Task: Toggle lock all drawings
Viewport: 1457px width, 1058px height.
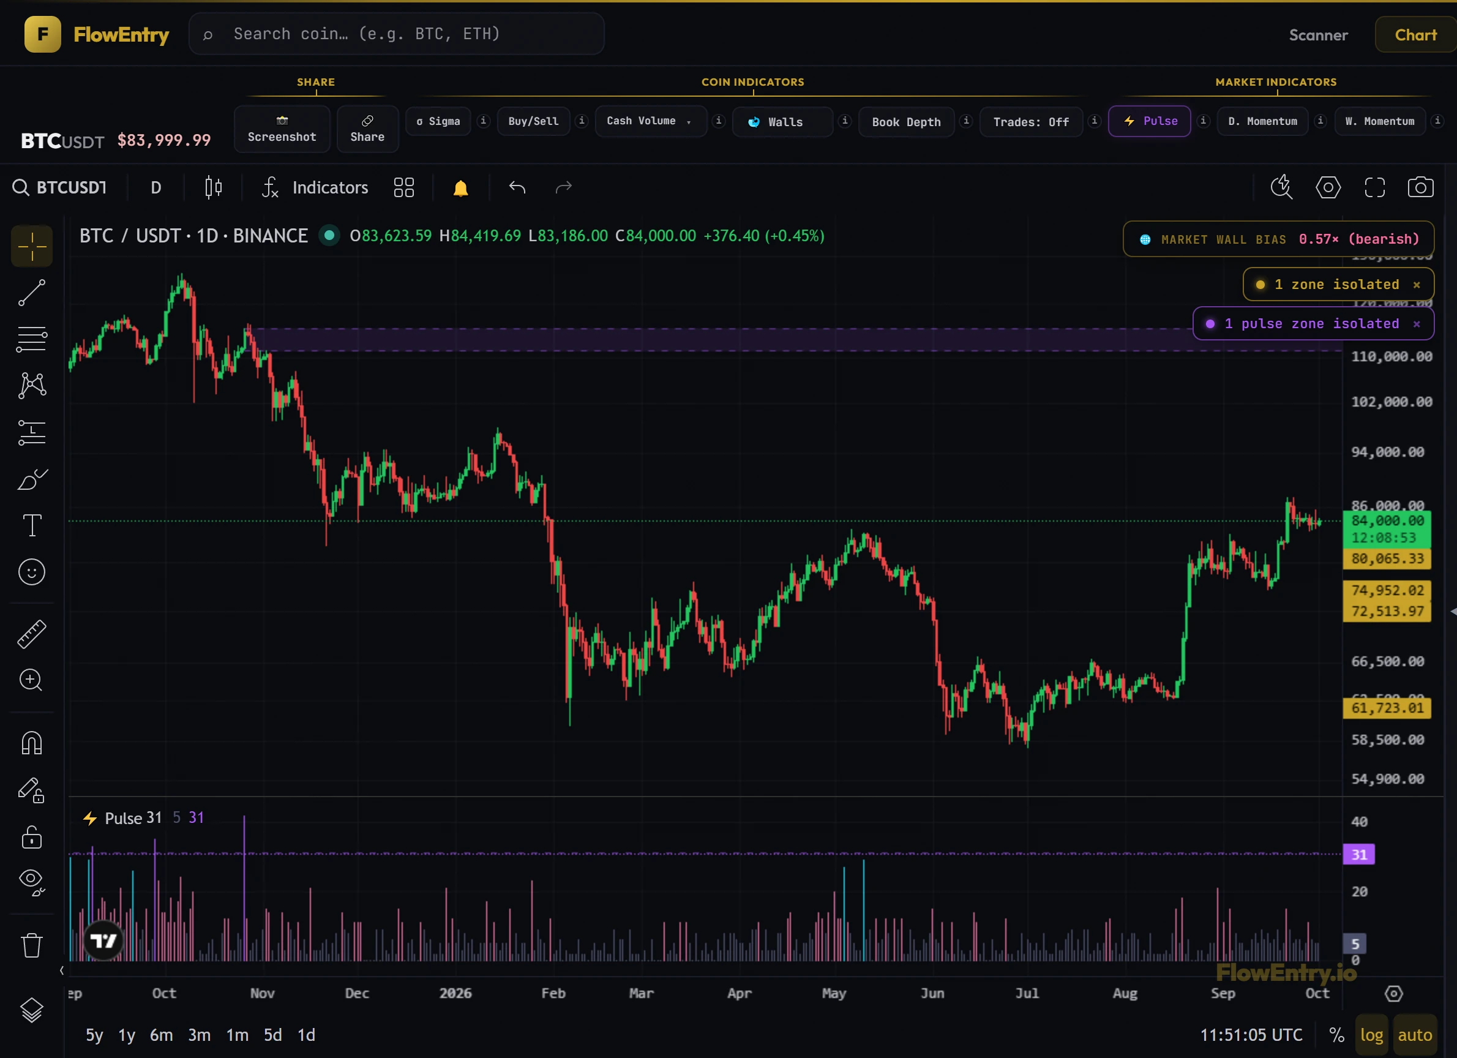Action: click(x=31, y=836)
